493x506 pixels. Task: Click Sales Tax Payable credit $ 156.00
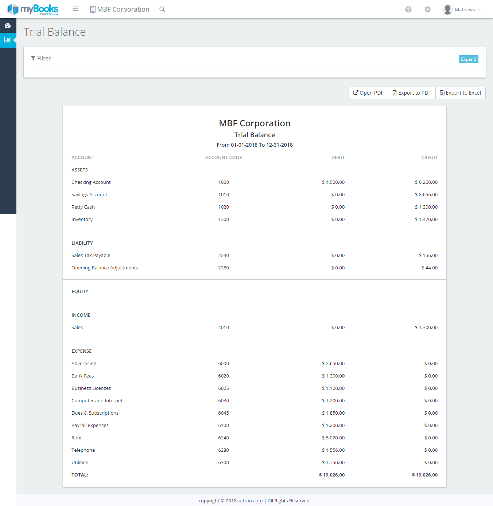point(428,256)
